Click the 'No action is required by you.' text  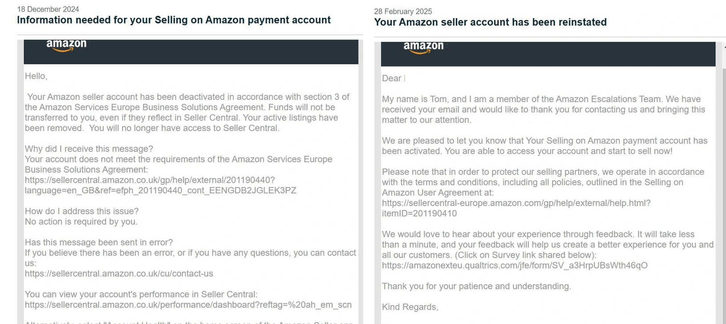pyautogui.click(x=81, y=221)
